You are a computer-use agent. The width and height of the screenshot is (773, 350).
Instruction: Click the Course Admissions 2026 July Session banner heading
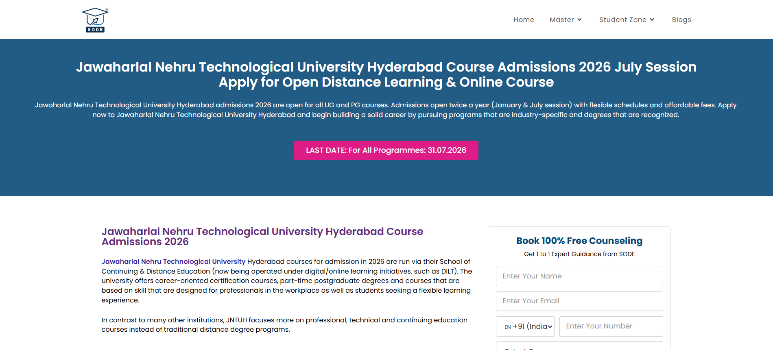coord(386,74)
